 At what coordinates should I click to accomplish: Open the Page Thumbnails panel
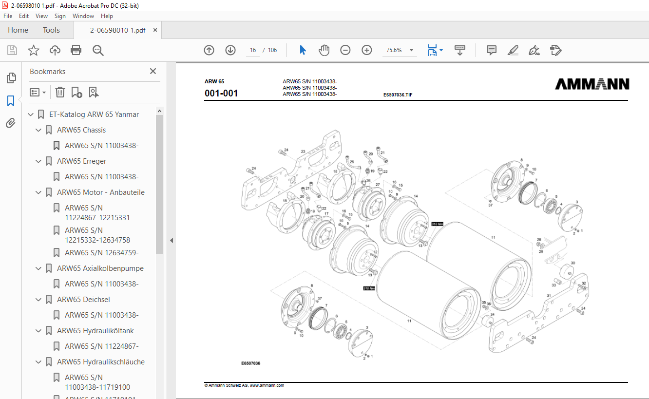(x=11, y=78)
